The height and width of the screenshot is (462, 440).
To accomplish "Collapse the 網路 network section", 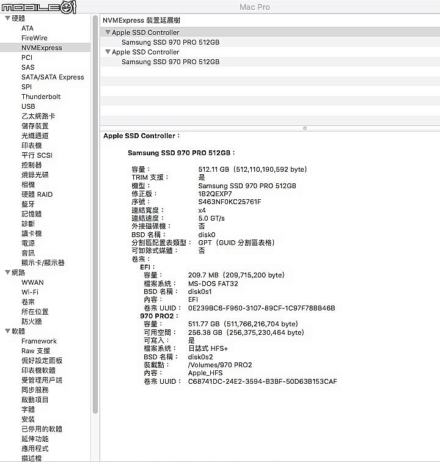I will [8, 273].
